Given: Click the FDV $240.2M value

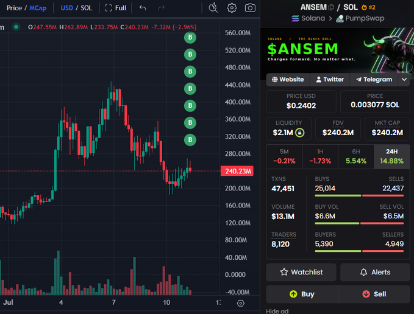Looking at the screenshot, I should click(x=338, y=133).
